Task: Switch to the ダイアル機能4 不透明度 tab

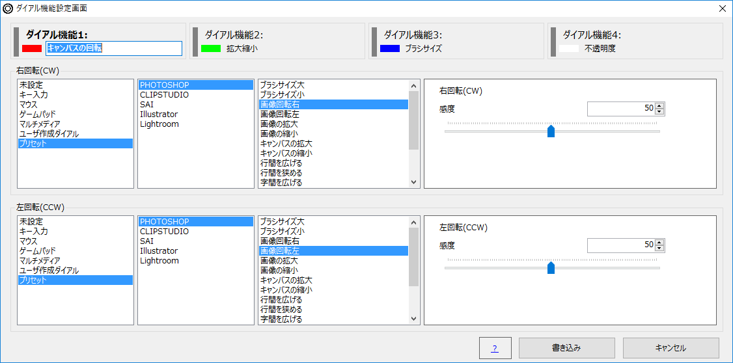Action: 635,41
